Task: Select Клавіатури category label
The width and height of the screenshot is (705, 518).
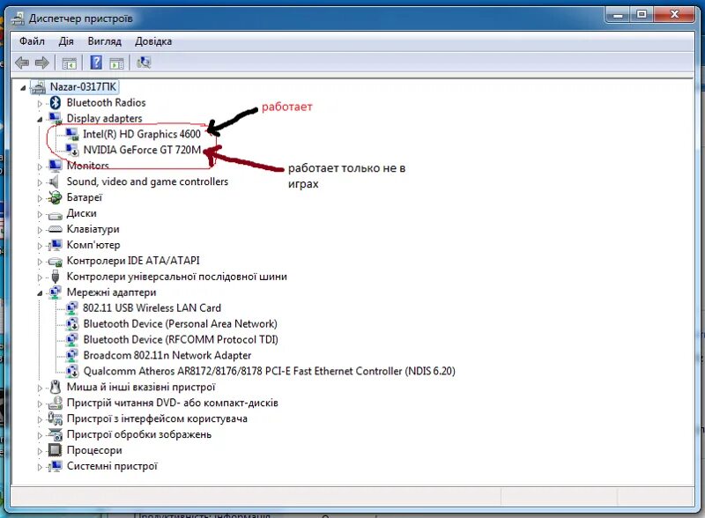Action: (x=93, y=229)
